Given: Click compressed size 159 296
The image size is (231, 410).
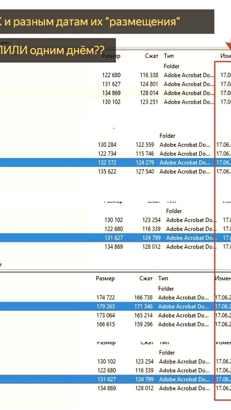Looking at the screenshot, I should click(x=144, y=324).
